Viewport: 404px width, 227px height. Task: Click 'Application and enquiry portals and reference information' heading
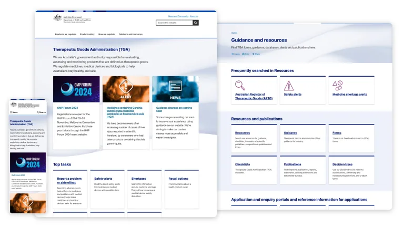pyautogui.click(x=299, y=200)
